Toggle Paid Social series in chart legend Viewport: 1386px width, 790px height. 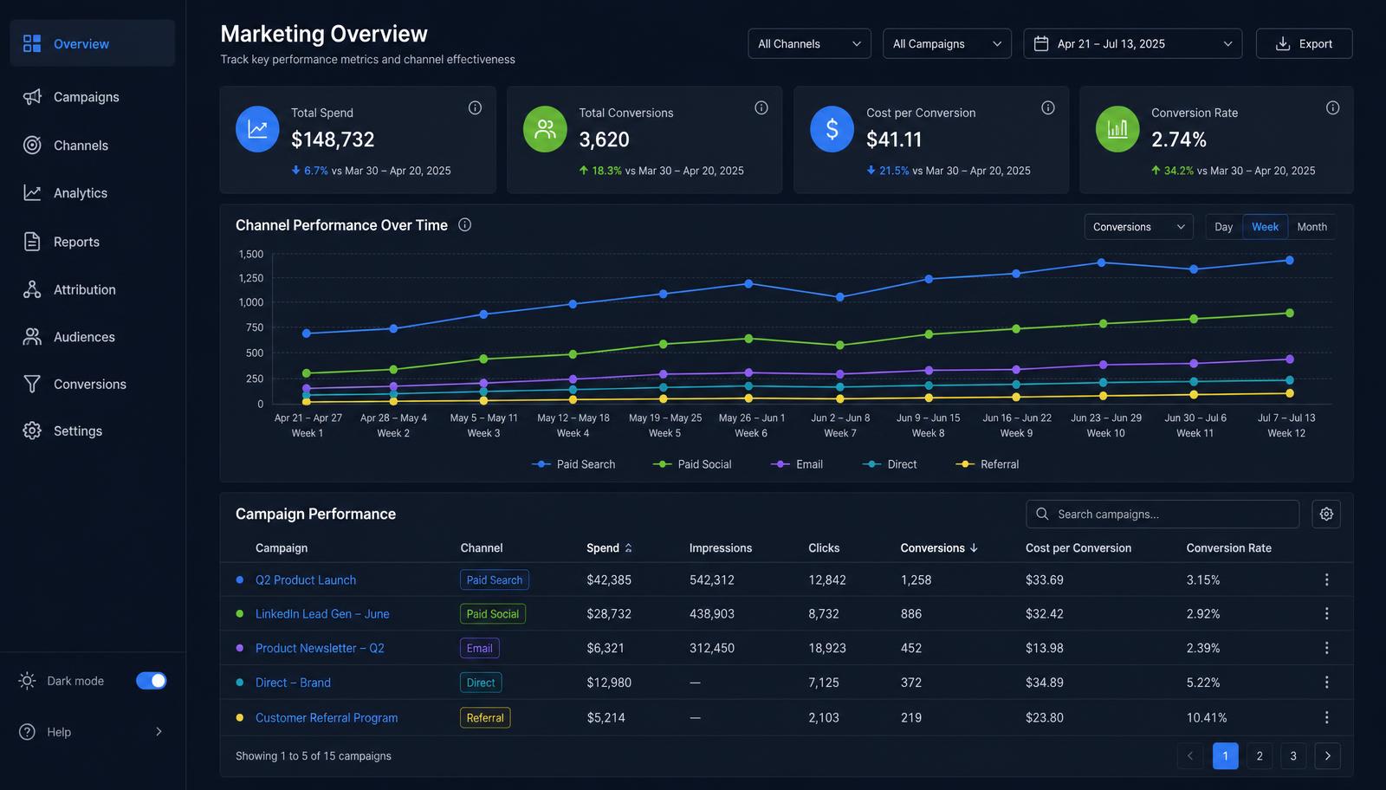pyautogui.click(x=692, y=464)
